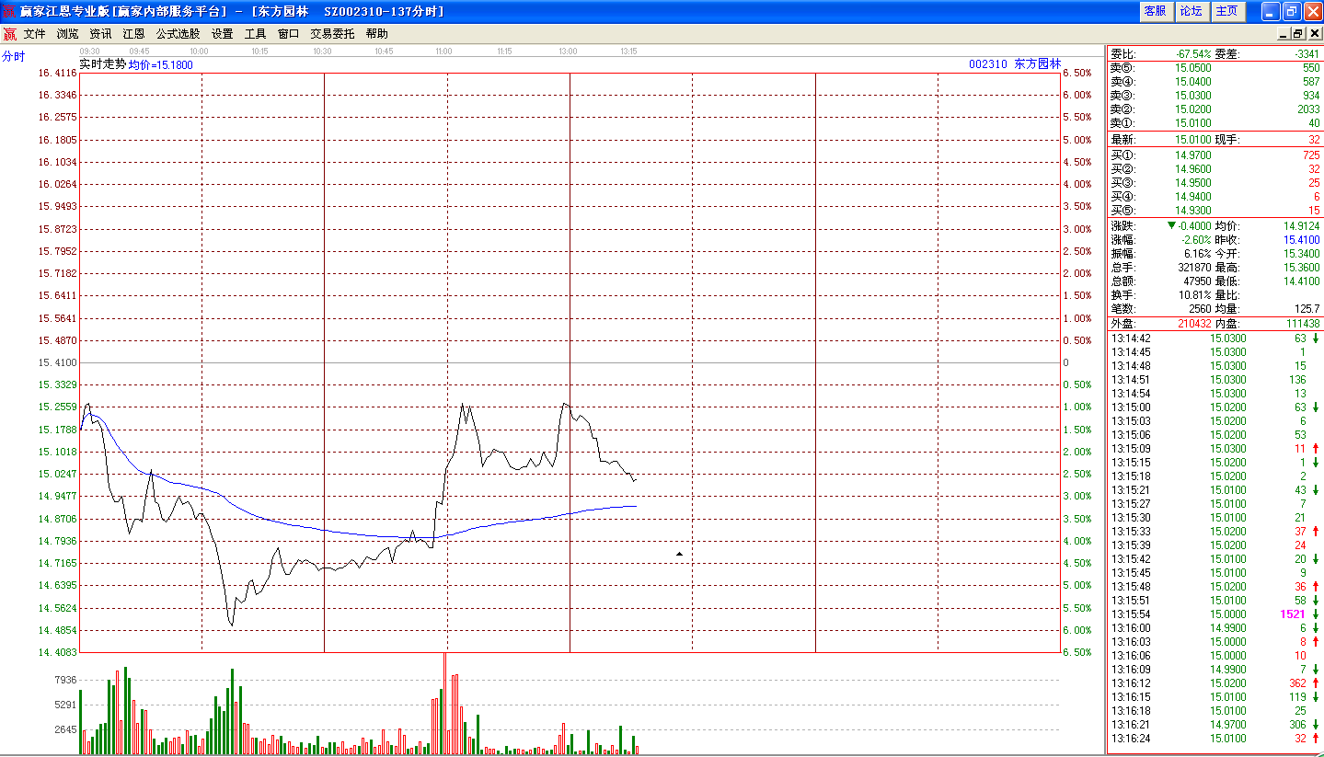Screen dimensions: 1324x757
Task: Restore down the main application window
Action: (x=1292, y=11)
